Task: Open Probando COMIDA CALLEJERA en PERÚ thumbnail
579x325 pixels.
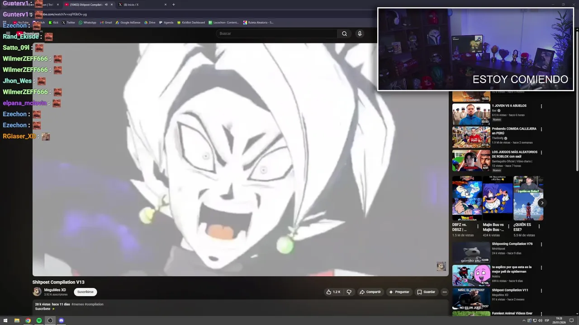Action: [x=471, y=137]
